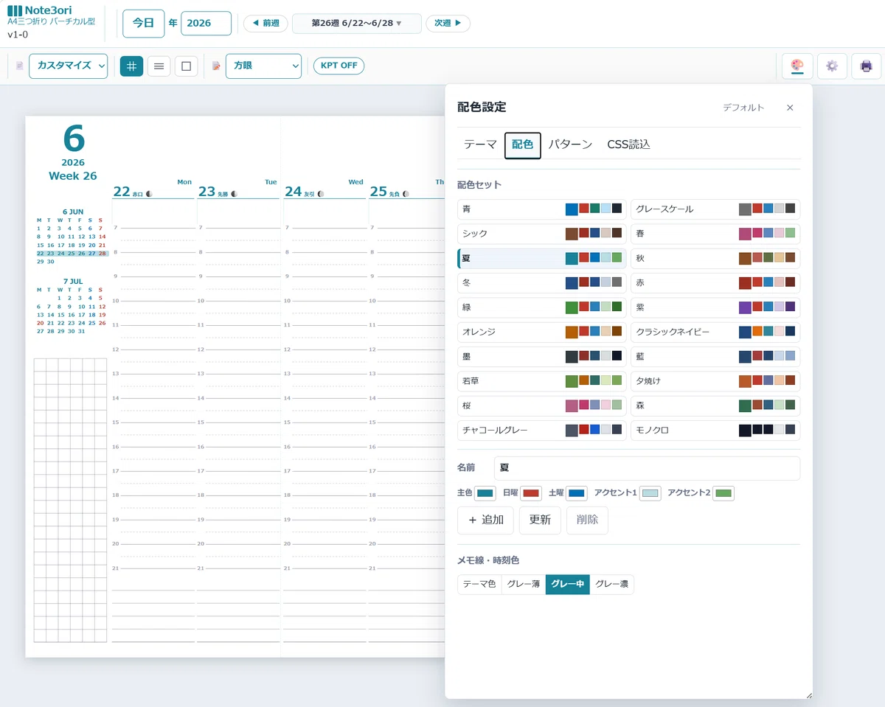
Task: Click the day 22 Mon column header
Action: click(x=153, y=189)
